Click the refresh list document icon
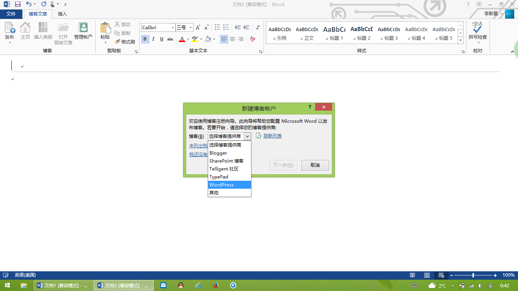The image size is (518, 291). [259, 136]
